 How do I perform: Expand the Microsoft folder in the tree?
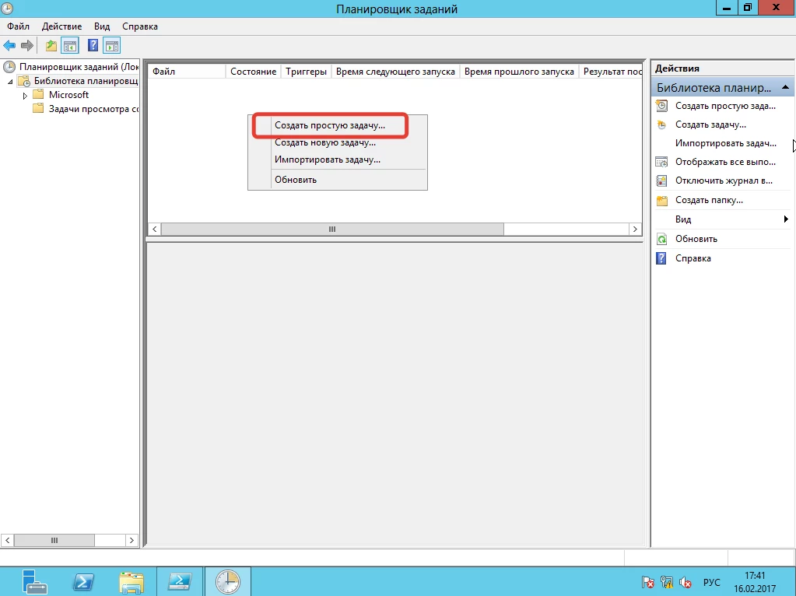[25, 95]
